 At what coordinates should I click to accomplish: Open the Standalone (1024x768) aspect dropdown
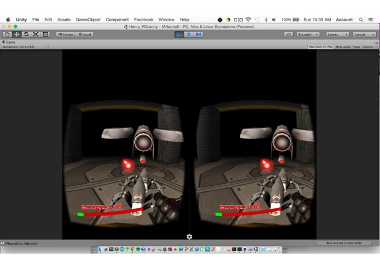(x=25, y=47)
